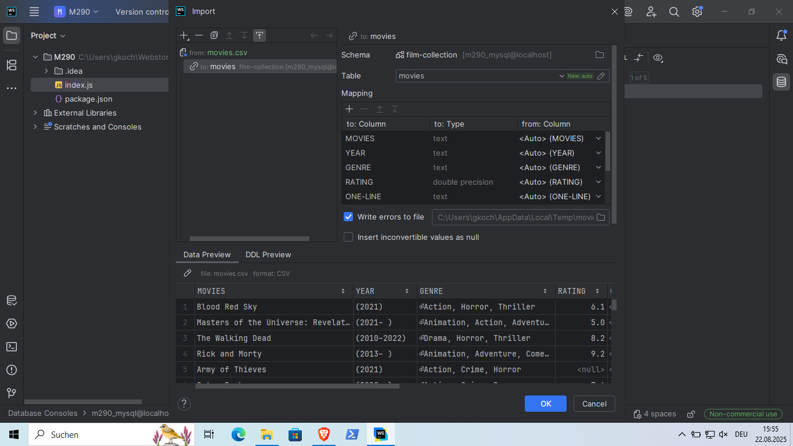The image size is (793, 446).
Task: Click the Cancel button in Import dialog
Action: [594, 404]
